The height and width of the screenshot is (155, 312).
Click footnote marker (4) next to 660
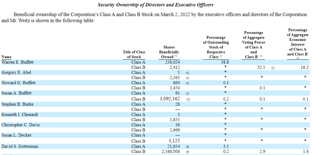point(188,83)
